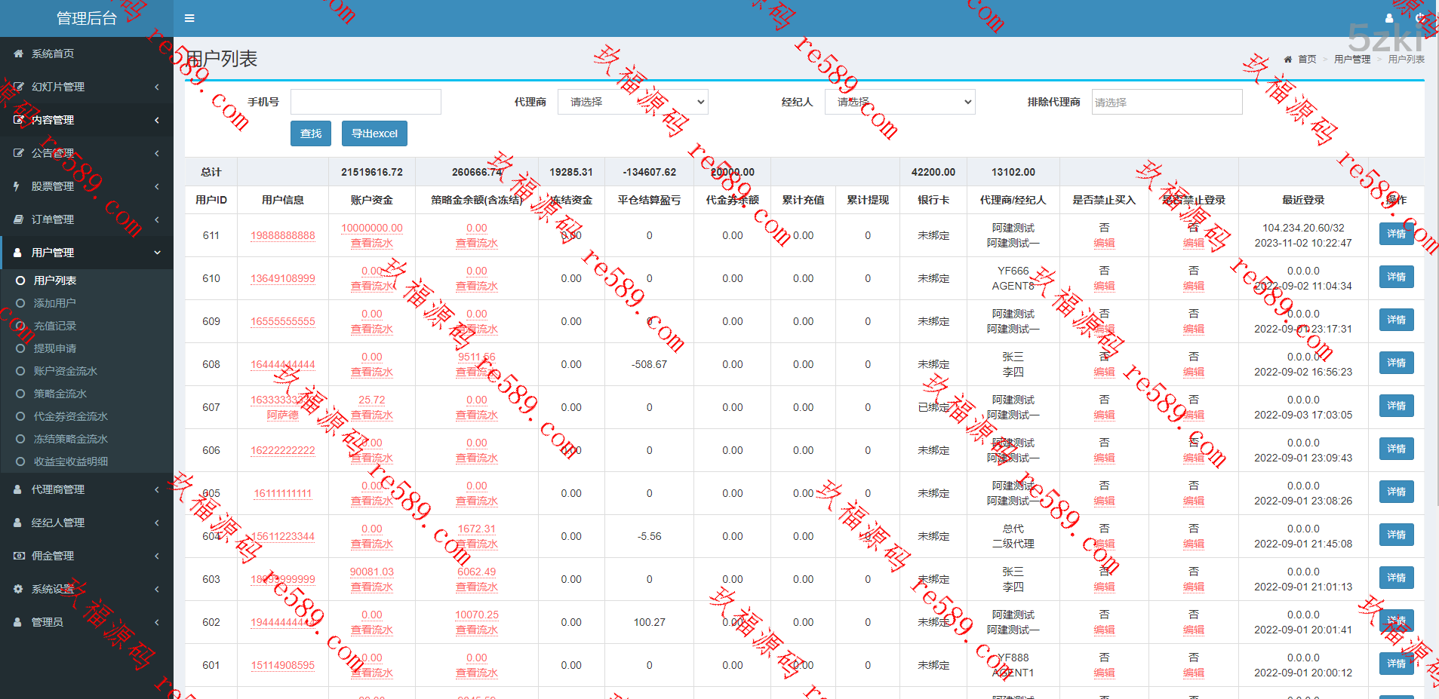Open the 代理商 dropdown selector

[632, 102]
